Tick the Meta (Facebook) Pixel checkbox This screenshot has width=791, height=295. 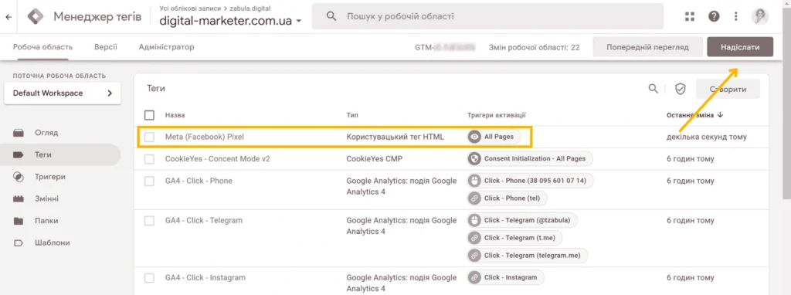click(149, 137)
